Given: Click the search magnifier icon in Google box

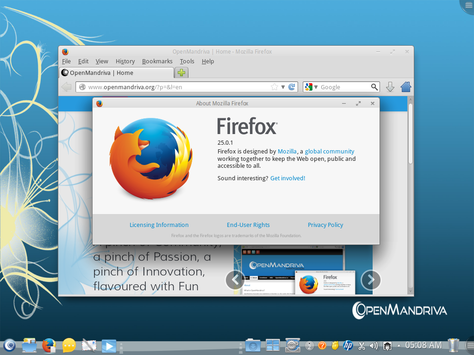Looking at the screenshot, I should coord(374,87).
